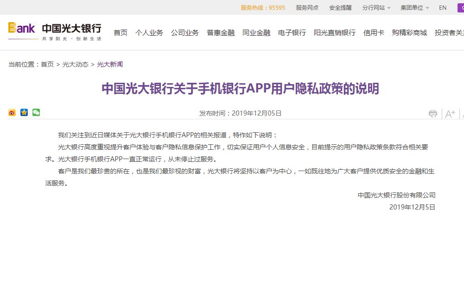Select 电子银行 navigation item
Image resolution: width=464 pixels, height=289 pixels.
[x=292, y=33]
